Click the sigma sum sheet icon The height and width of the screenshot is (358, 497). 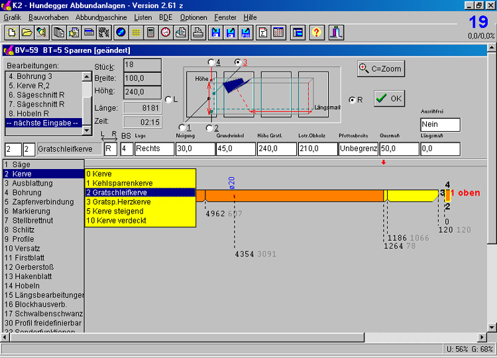coord(263,32)
